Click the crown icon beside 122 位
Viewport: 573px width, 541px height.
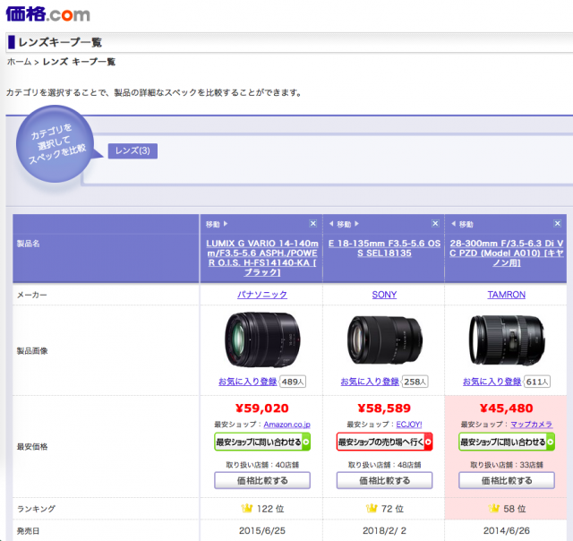(x=247, y=508)
